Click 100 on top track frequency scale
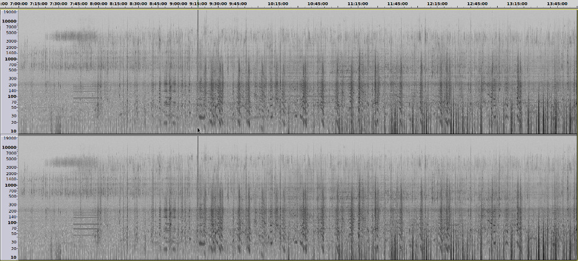Image resolution: width=578 pixels, height=261 pixels. 13,96
